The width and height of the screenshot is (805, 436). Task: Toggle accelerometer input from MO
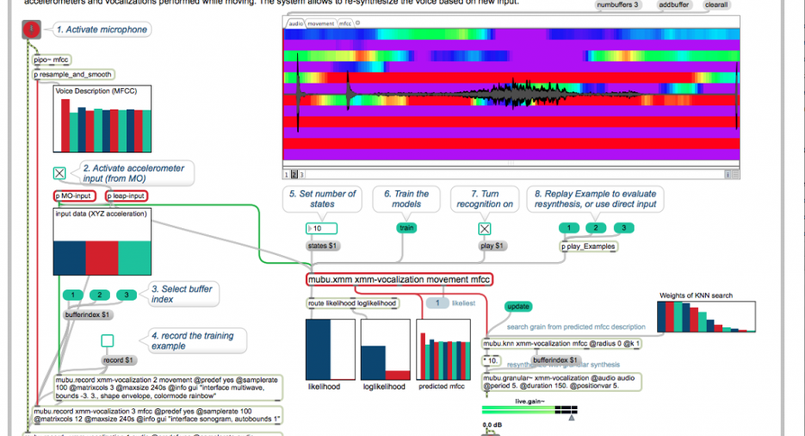coord(59,173)
